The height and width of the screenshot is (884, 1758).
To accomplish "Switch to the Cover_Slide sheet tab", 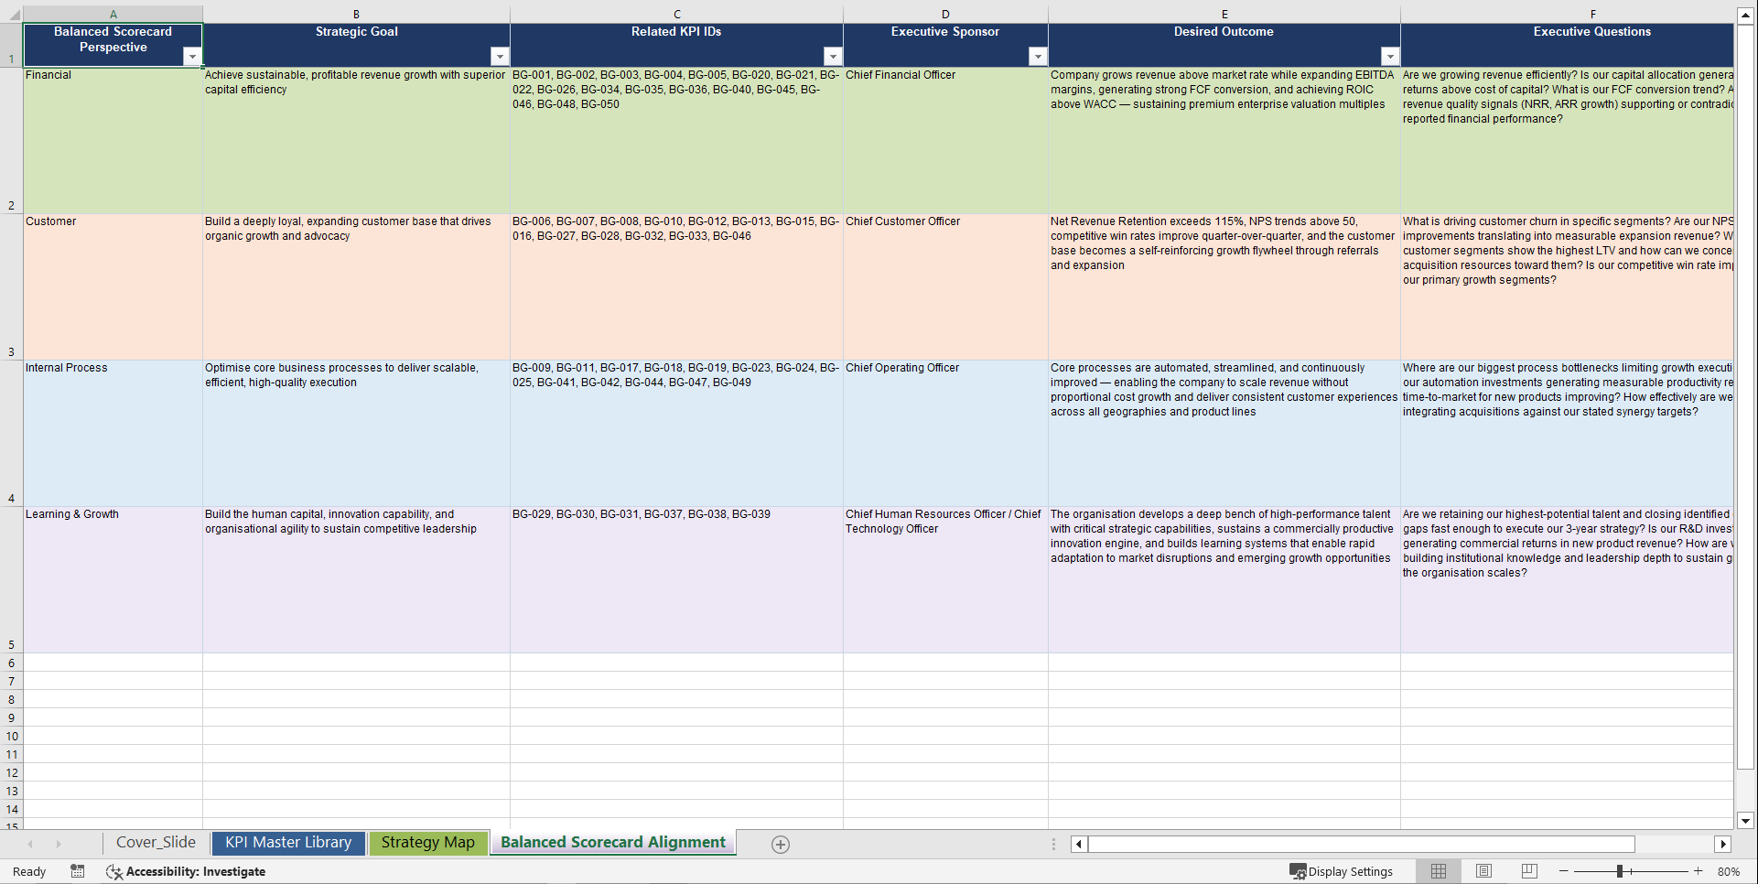I will point(156,843).
